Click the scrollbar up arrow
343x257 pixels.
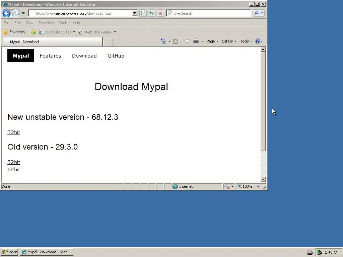point(263,49)
